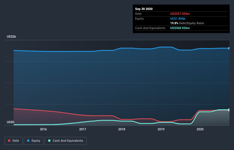
Task: Click the US$0 y-axis label
Action: (11, 122)
